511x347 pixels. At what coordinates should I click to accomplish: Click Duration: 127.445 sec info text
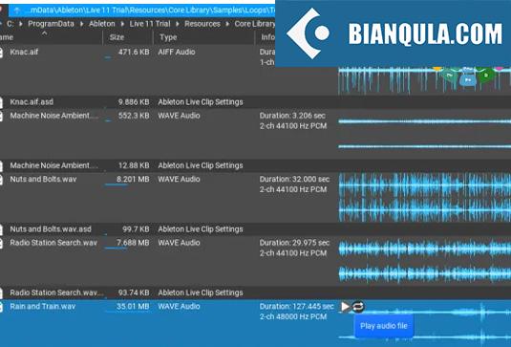296,306
